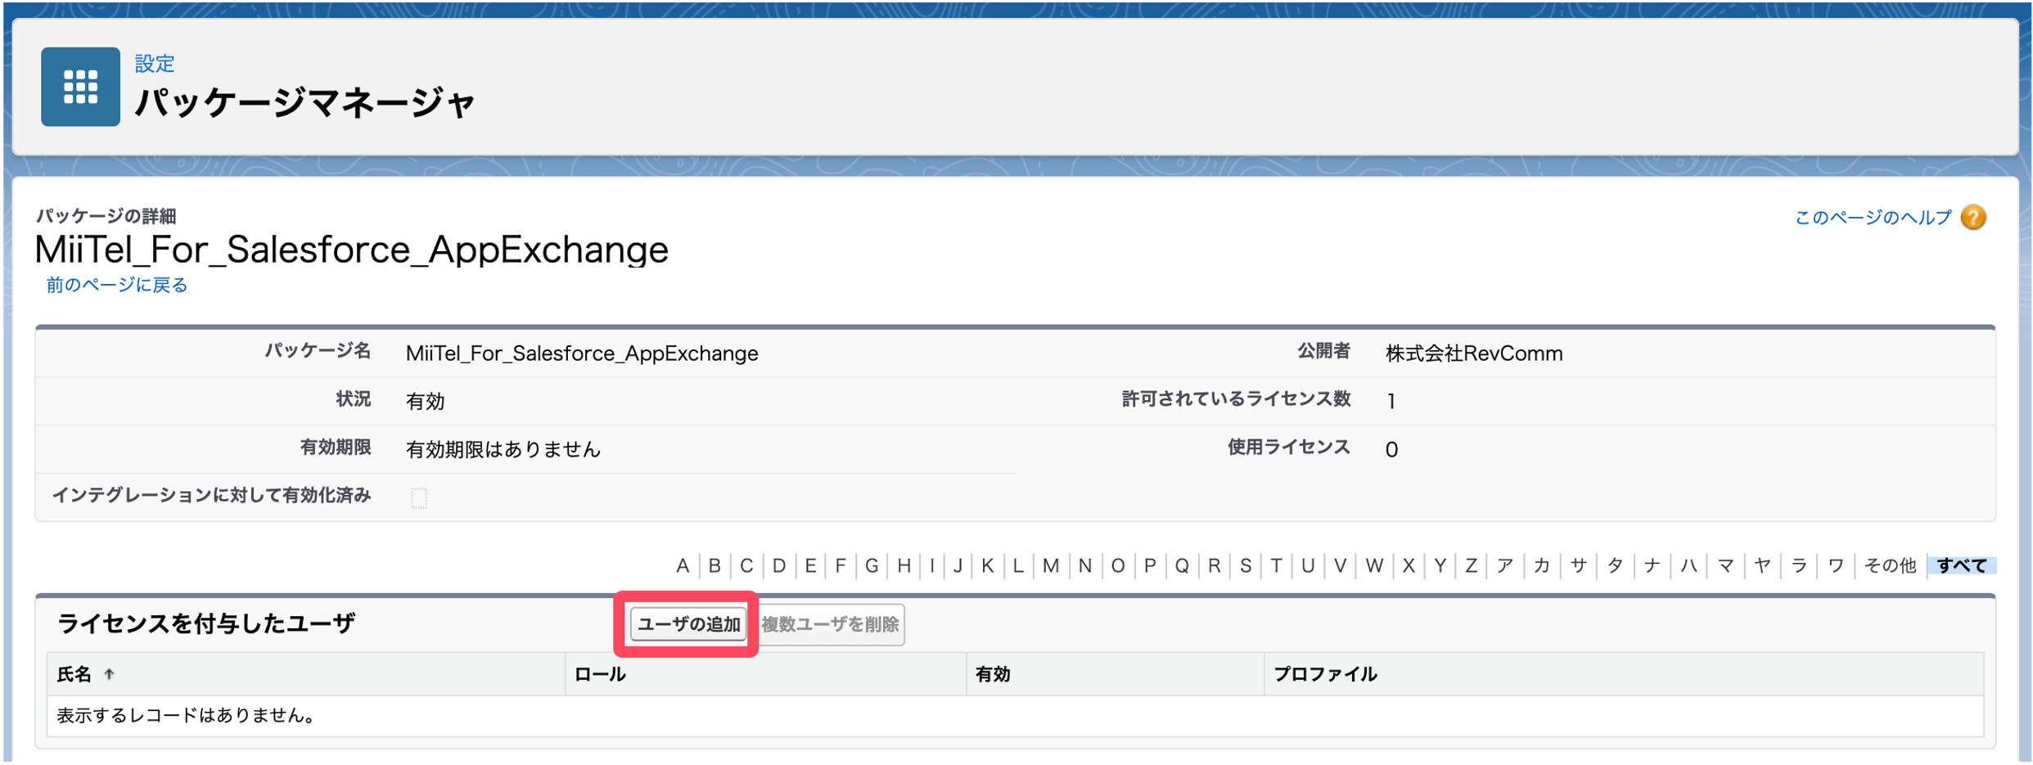The width and height of the screenshot is (2033, 765).
Task: Click the Package Manager grid icon
Action: pos(80,87)
